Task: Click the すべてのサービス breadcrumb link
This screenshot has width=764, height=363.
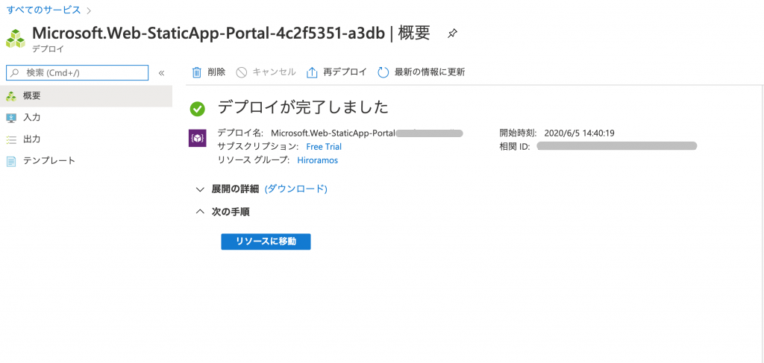Action: [x=43, y=10]
